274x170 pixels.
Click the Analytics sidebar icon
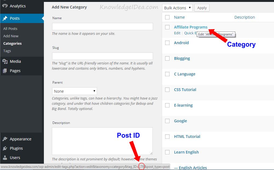pyautogui.click(x=5, y=6)
